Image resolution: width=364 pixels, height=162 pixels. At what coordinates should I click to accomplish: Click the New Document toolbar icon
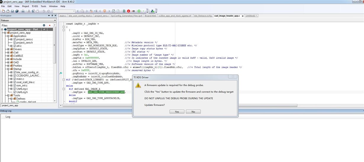click(3, 11)
